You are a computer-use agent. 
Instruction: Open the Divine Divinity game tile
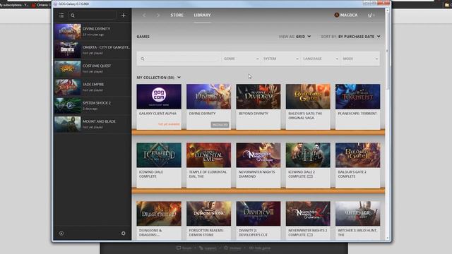coord(208,107)
